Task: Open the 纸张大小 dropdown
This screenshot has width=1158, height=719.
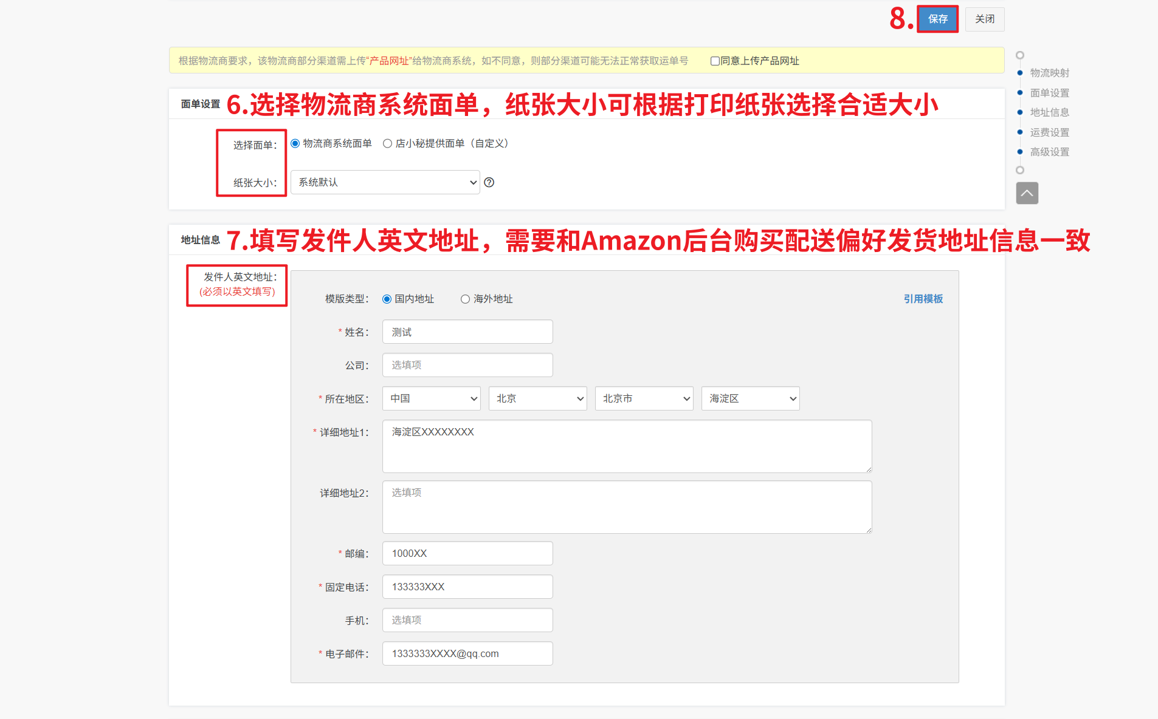Action: (385, 182)
